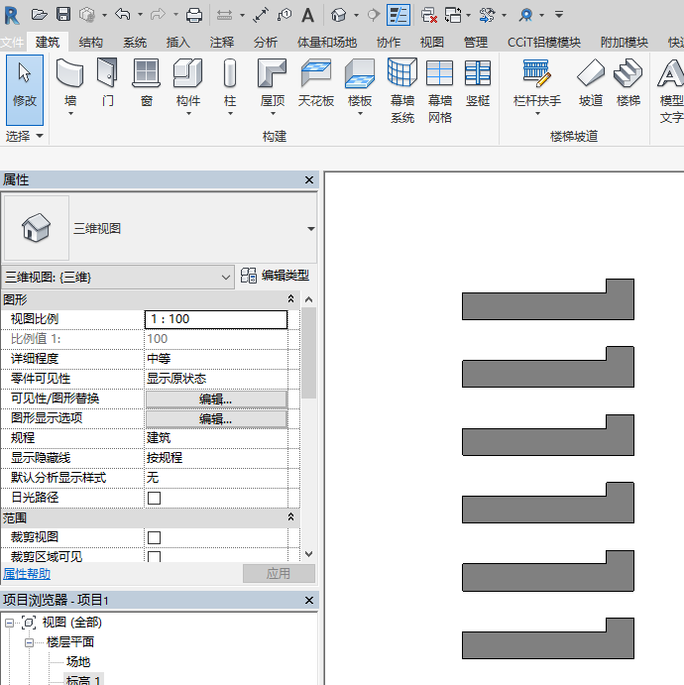684x685 pixels.
Task: Select the Roof (屋顶) tool
Action: pos(273,83)
